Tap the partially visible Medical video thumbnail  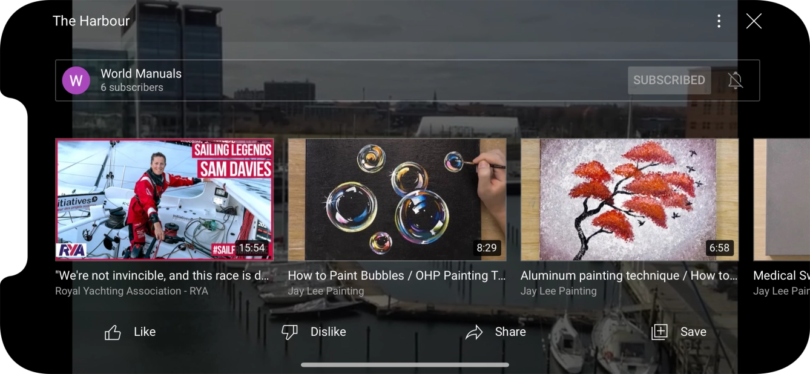pos(782,199)
